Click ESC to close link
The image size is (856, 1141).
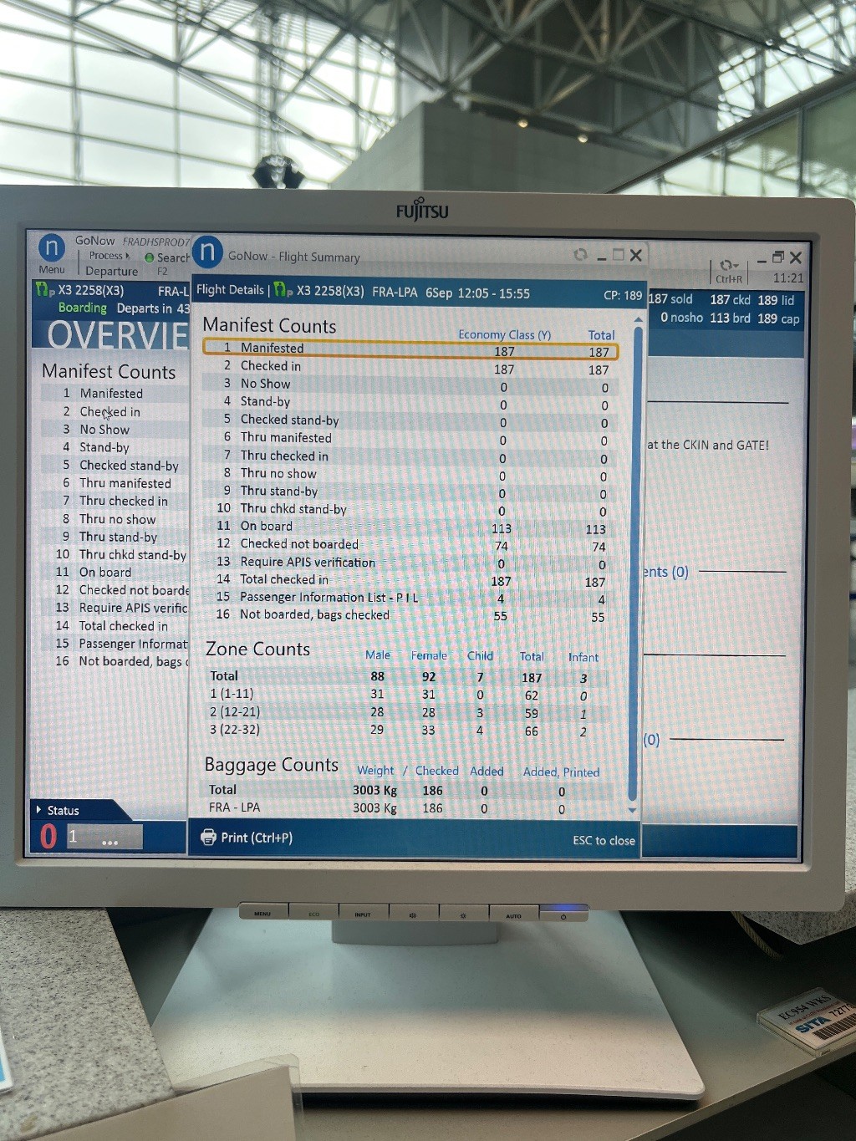pyautogui.click(x=604, y=840)
